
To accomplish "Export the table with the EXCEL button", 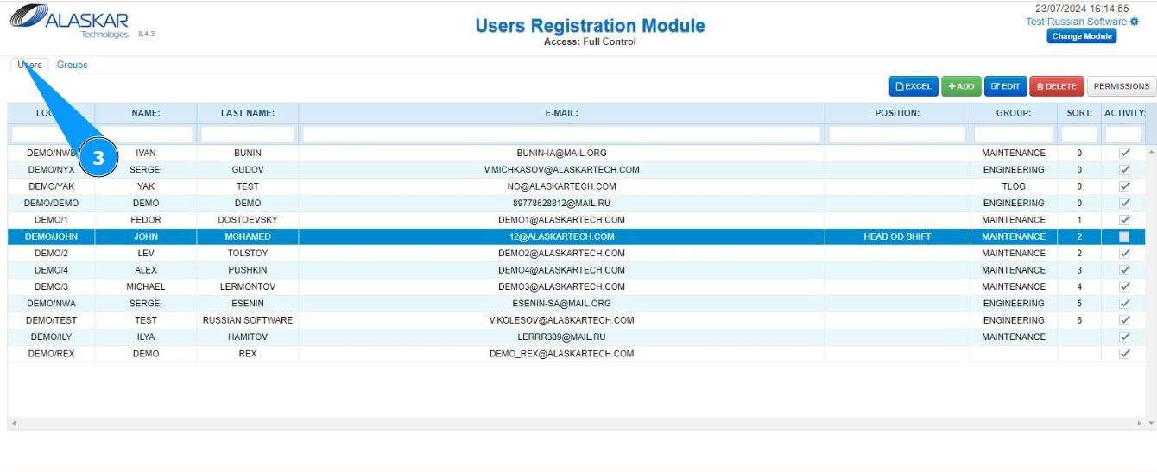I will click(914, 86).
